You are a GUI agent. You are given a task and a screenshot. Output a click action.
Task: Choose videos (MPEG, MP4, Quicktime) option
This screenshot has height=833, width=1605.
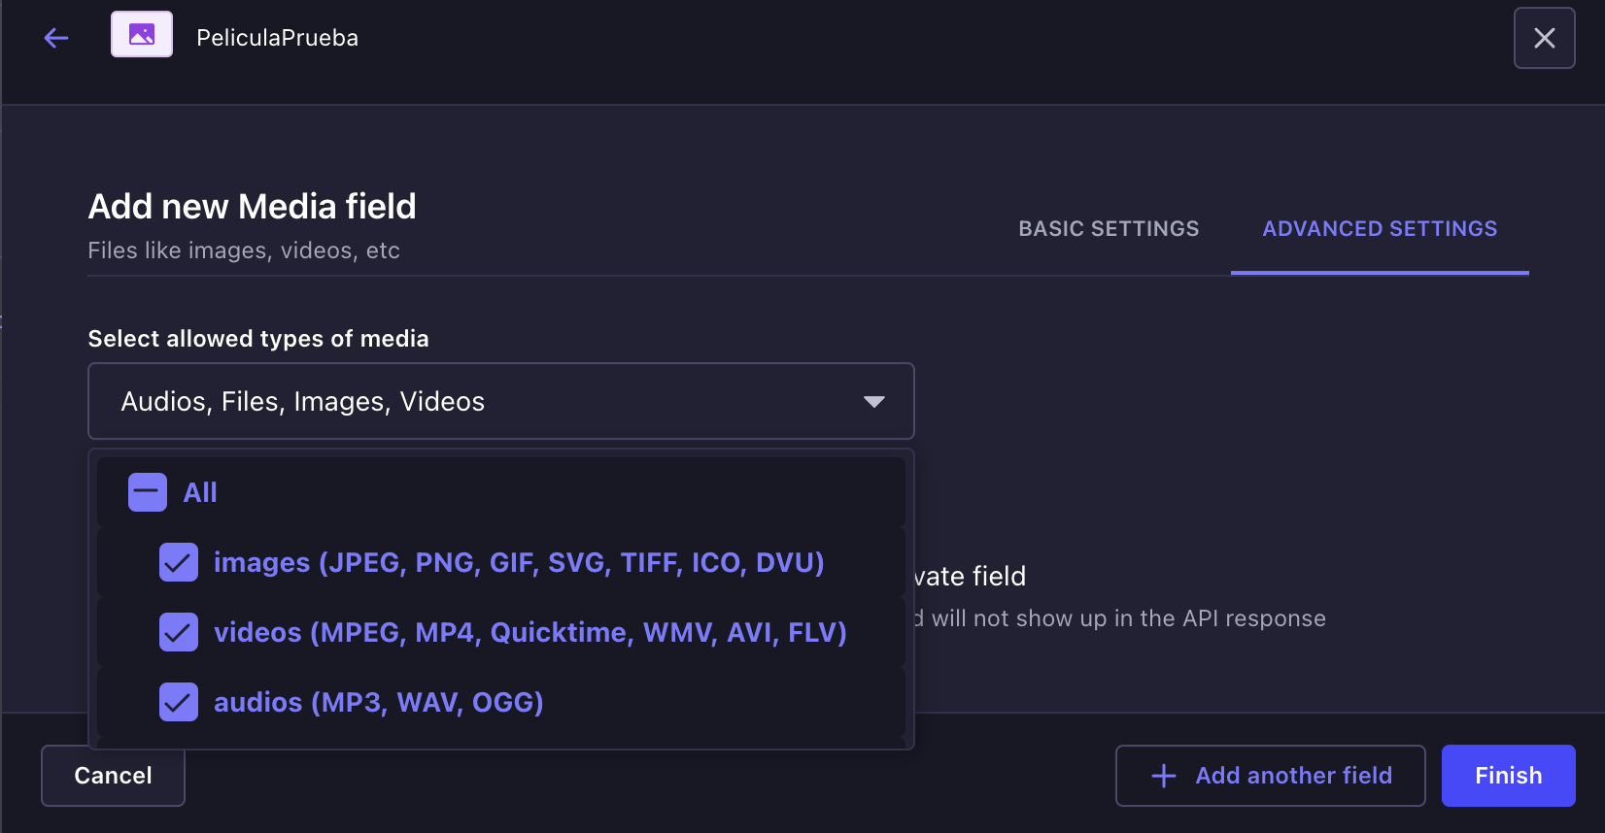coord(530,632)
